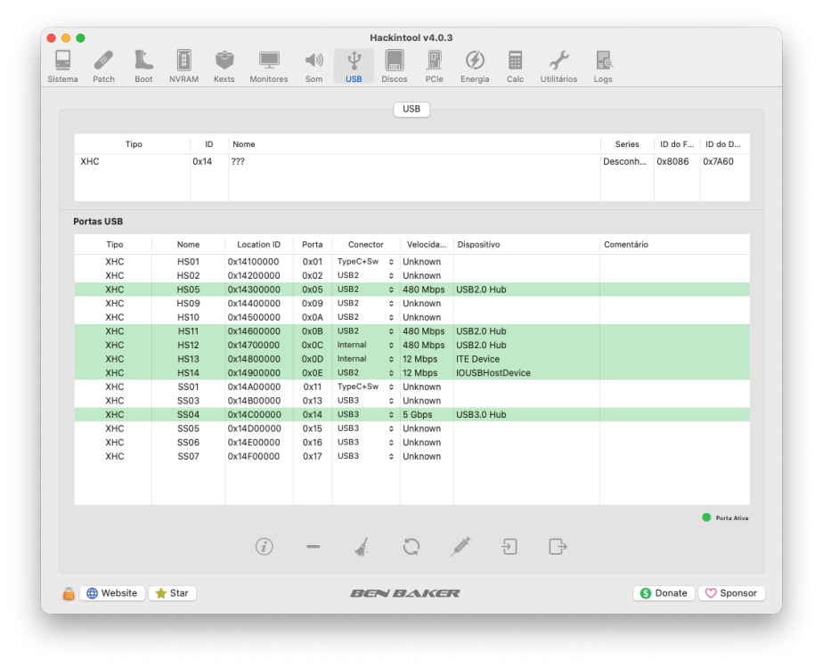Select the USB tab label
This screenshot has width=823, height=668.
coord(411,110)
